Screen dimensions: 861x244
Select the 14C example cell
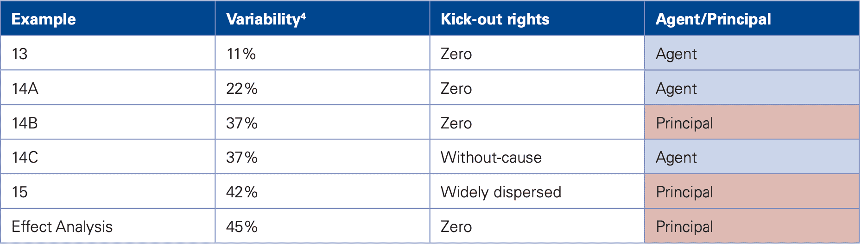tap(25, 157)
